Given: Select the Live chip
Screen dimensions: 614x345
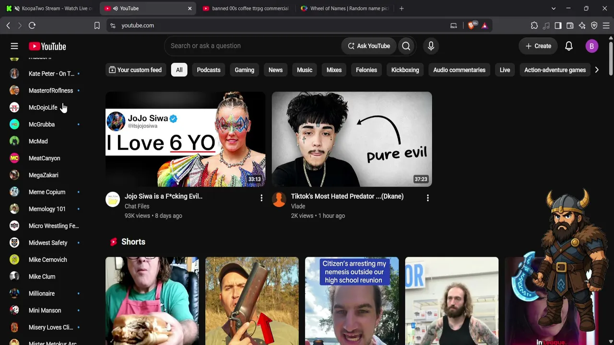Looking at the screenshot, I should tap(505, 70).
